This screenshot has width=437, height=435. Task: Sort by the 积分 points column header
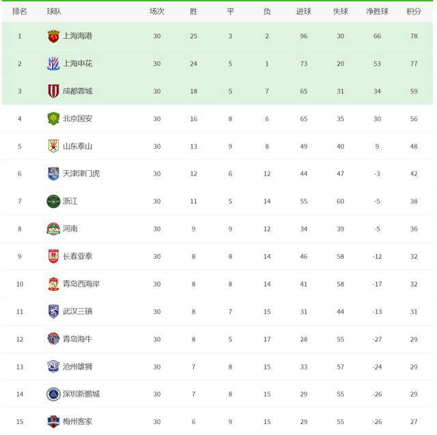414,12
